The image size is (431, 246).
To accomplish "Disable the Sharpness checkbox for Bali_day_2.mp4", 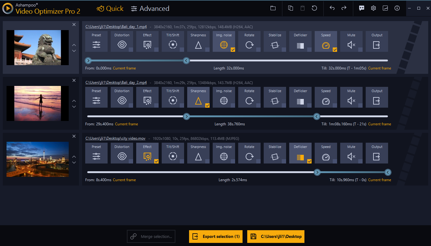I will pos(207,105).
